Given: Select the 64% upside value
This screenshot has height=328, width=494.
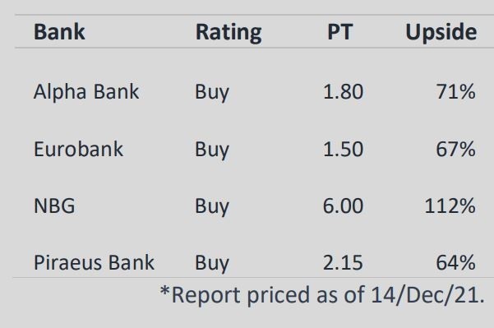Looking at the screenshot, I should [456, 262].
